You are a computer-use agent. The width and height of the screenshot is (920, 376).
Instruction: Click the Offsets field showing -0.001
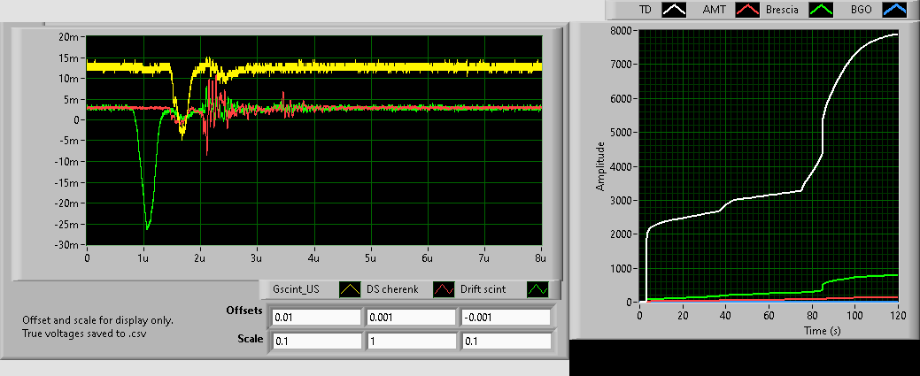505,318
